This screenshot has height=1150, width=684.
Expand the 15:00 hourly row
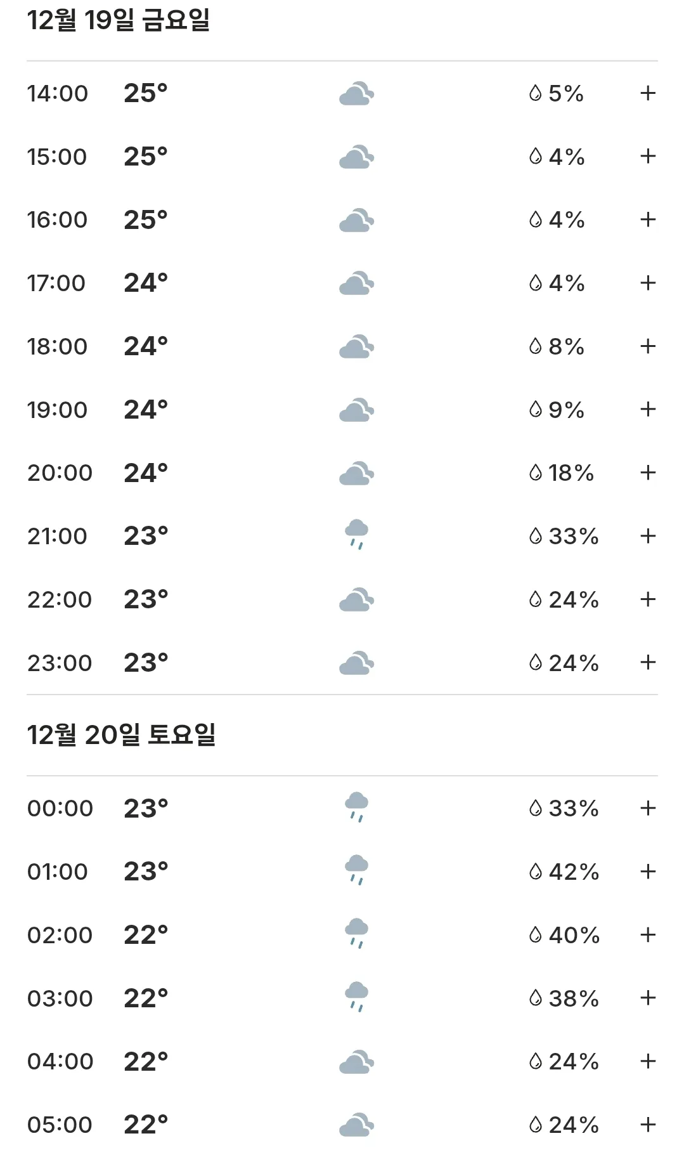(647, 157)
